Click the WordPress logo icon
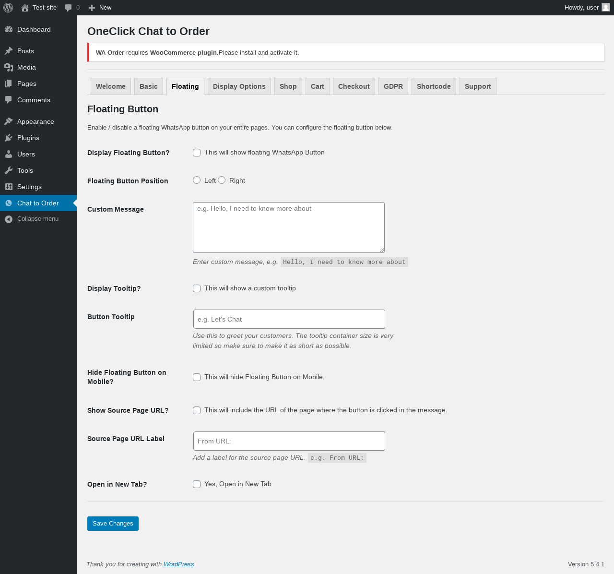This screenshot has height=574, width=614. coord(8,8)
